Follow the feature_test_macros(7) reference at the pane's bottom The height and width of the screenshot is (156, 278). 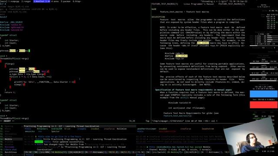click(x=177, y=116)
